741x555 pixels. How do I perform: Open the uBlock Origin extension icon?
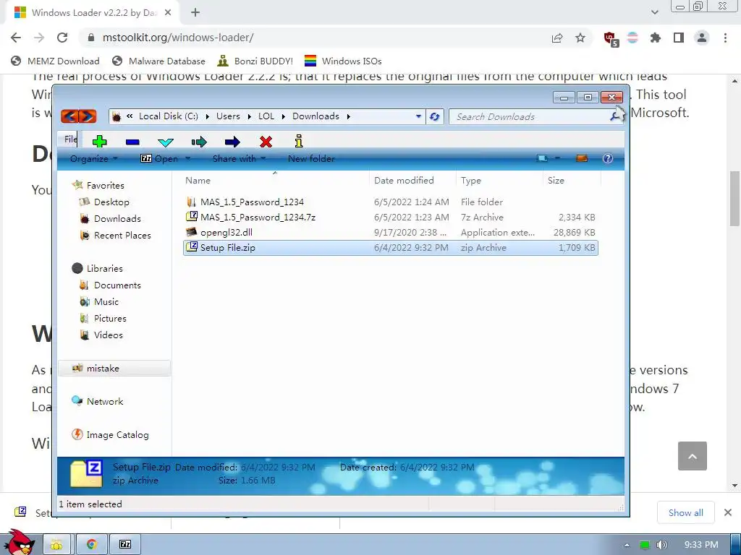pos(611,39)
